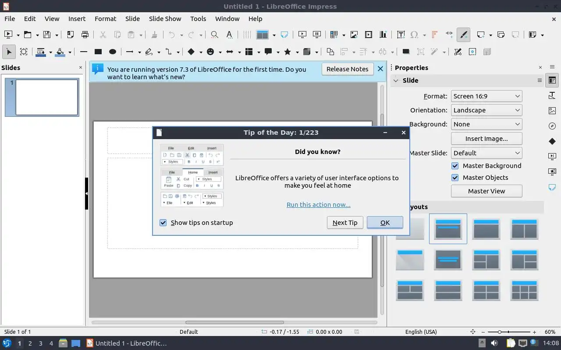Click the volume icon in system tray
This screenshot has width=561, height=350.
tap(494, 343)
